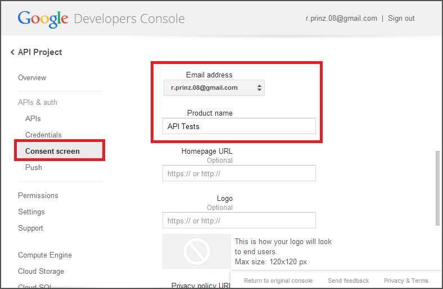Select the Consent screen item
The width and height of the screenshot is (443, 289).
pos(60,151)
